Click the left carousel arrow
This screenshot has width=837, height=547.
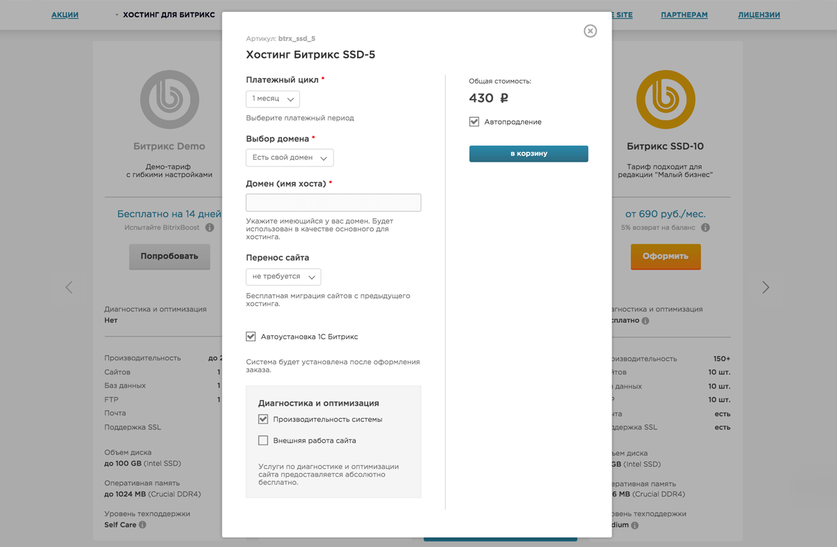pyautogui.click(x=69, y=286)
